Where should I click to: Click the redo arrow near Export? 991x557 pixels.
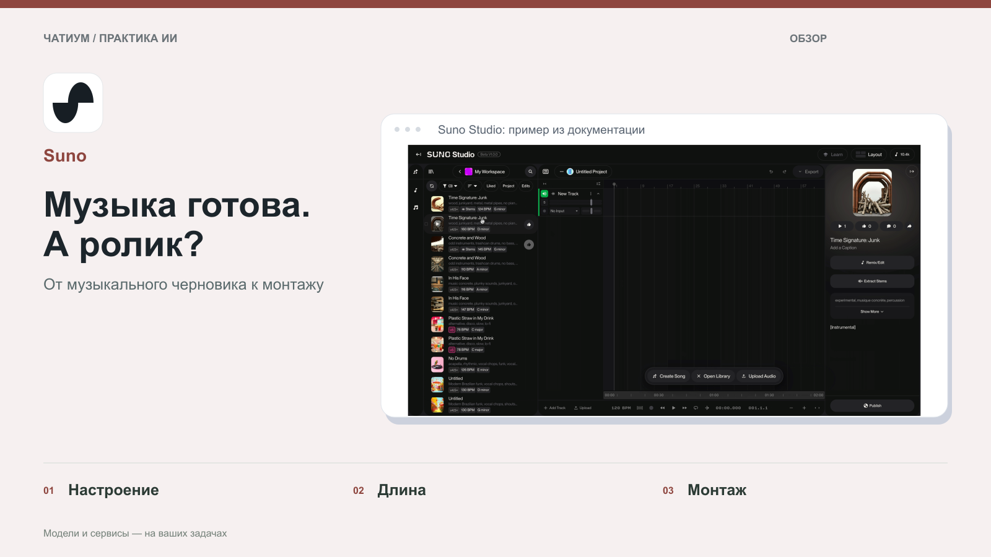(784, 171)
